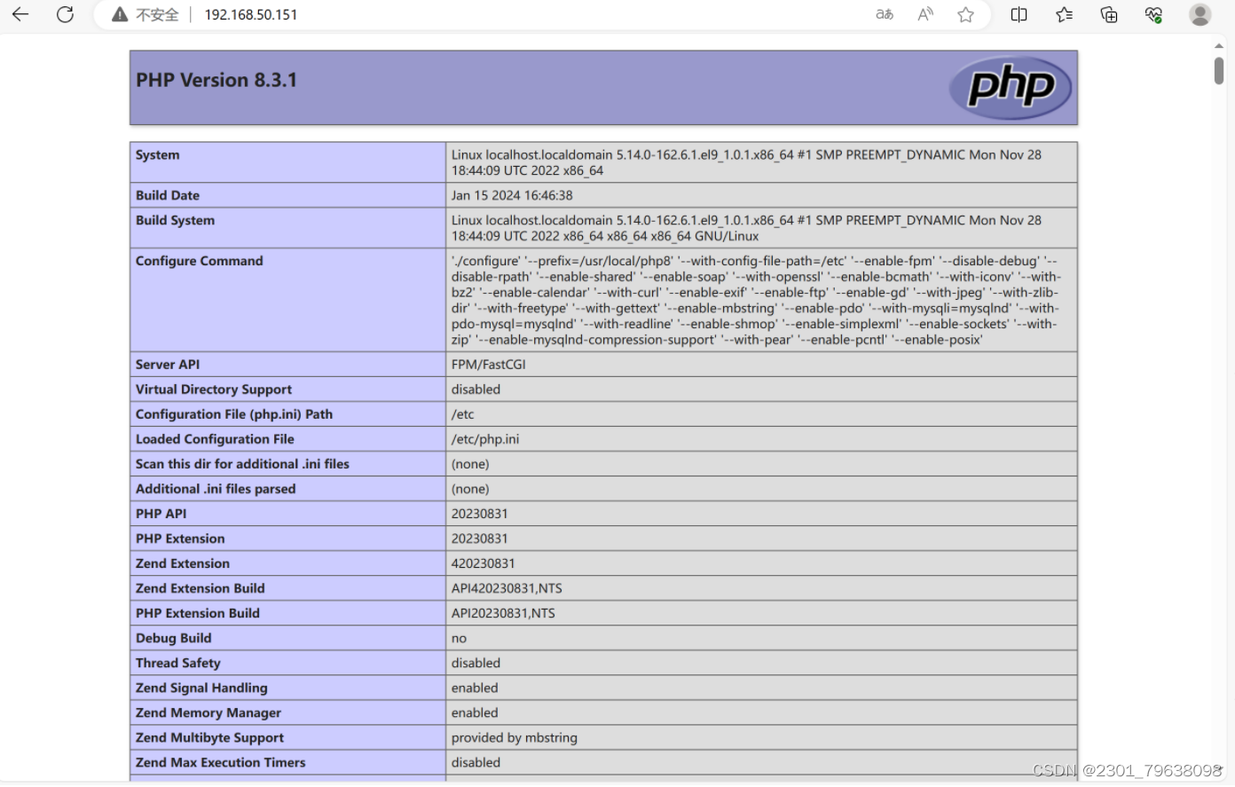1235x787 pixels.
Task: Click the Thread Safety row label
Action: [x=178, y=663]
